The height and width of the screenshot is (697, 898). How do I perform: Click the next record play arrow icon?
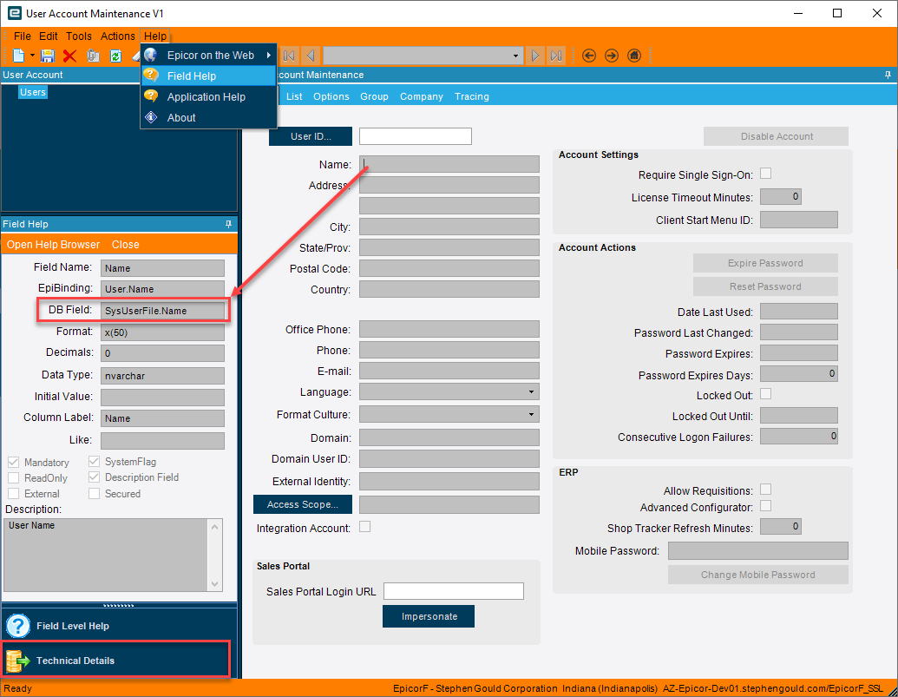coord(535,55)
